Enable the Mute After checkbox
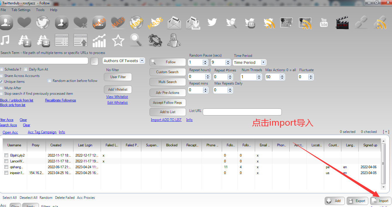Image resolution: width=392 pixels, height=207 pixels. click(1, 88)
